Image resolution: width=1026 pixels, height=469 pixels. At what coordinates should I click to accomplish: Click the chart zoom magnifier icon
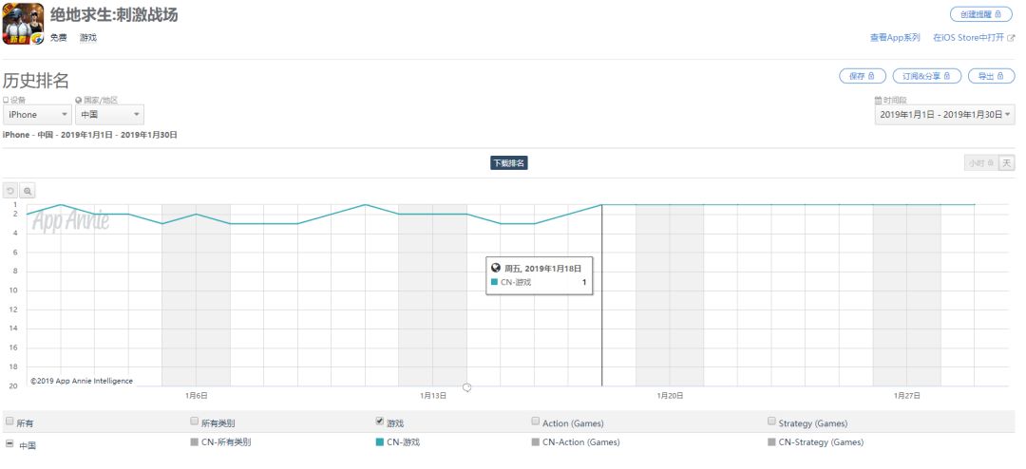28,191
